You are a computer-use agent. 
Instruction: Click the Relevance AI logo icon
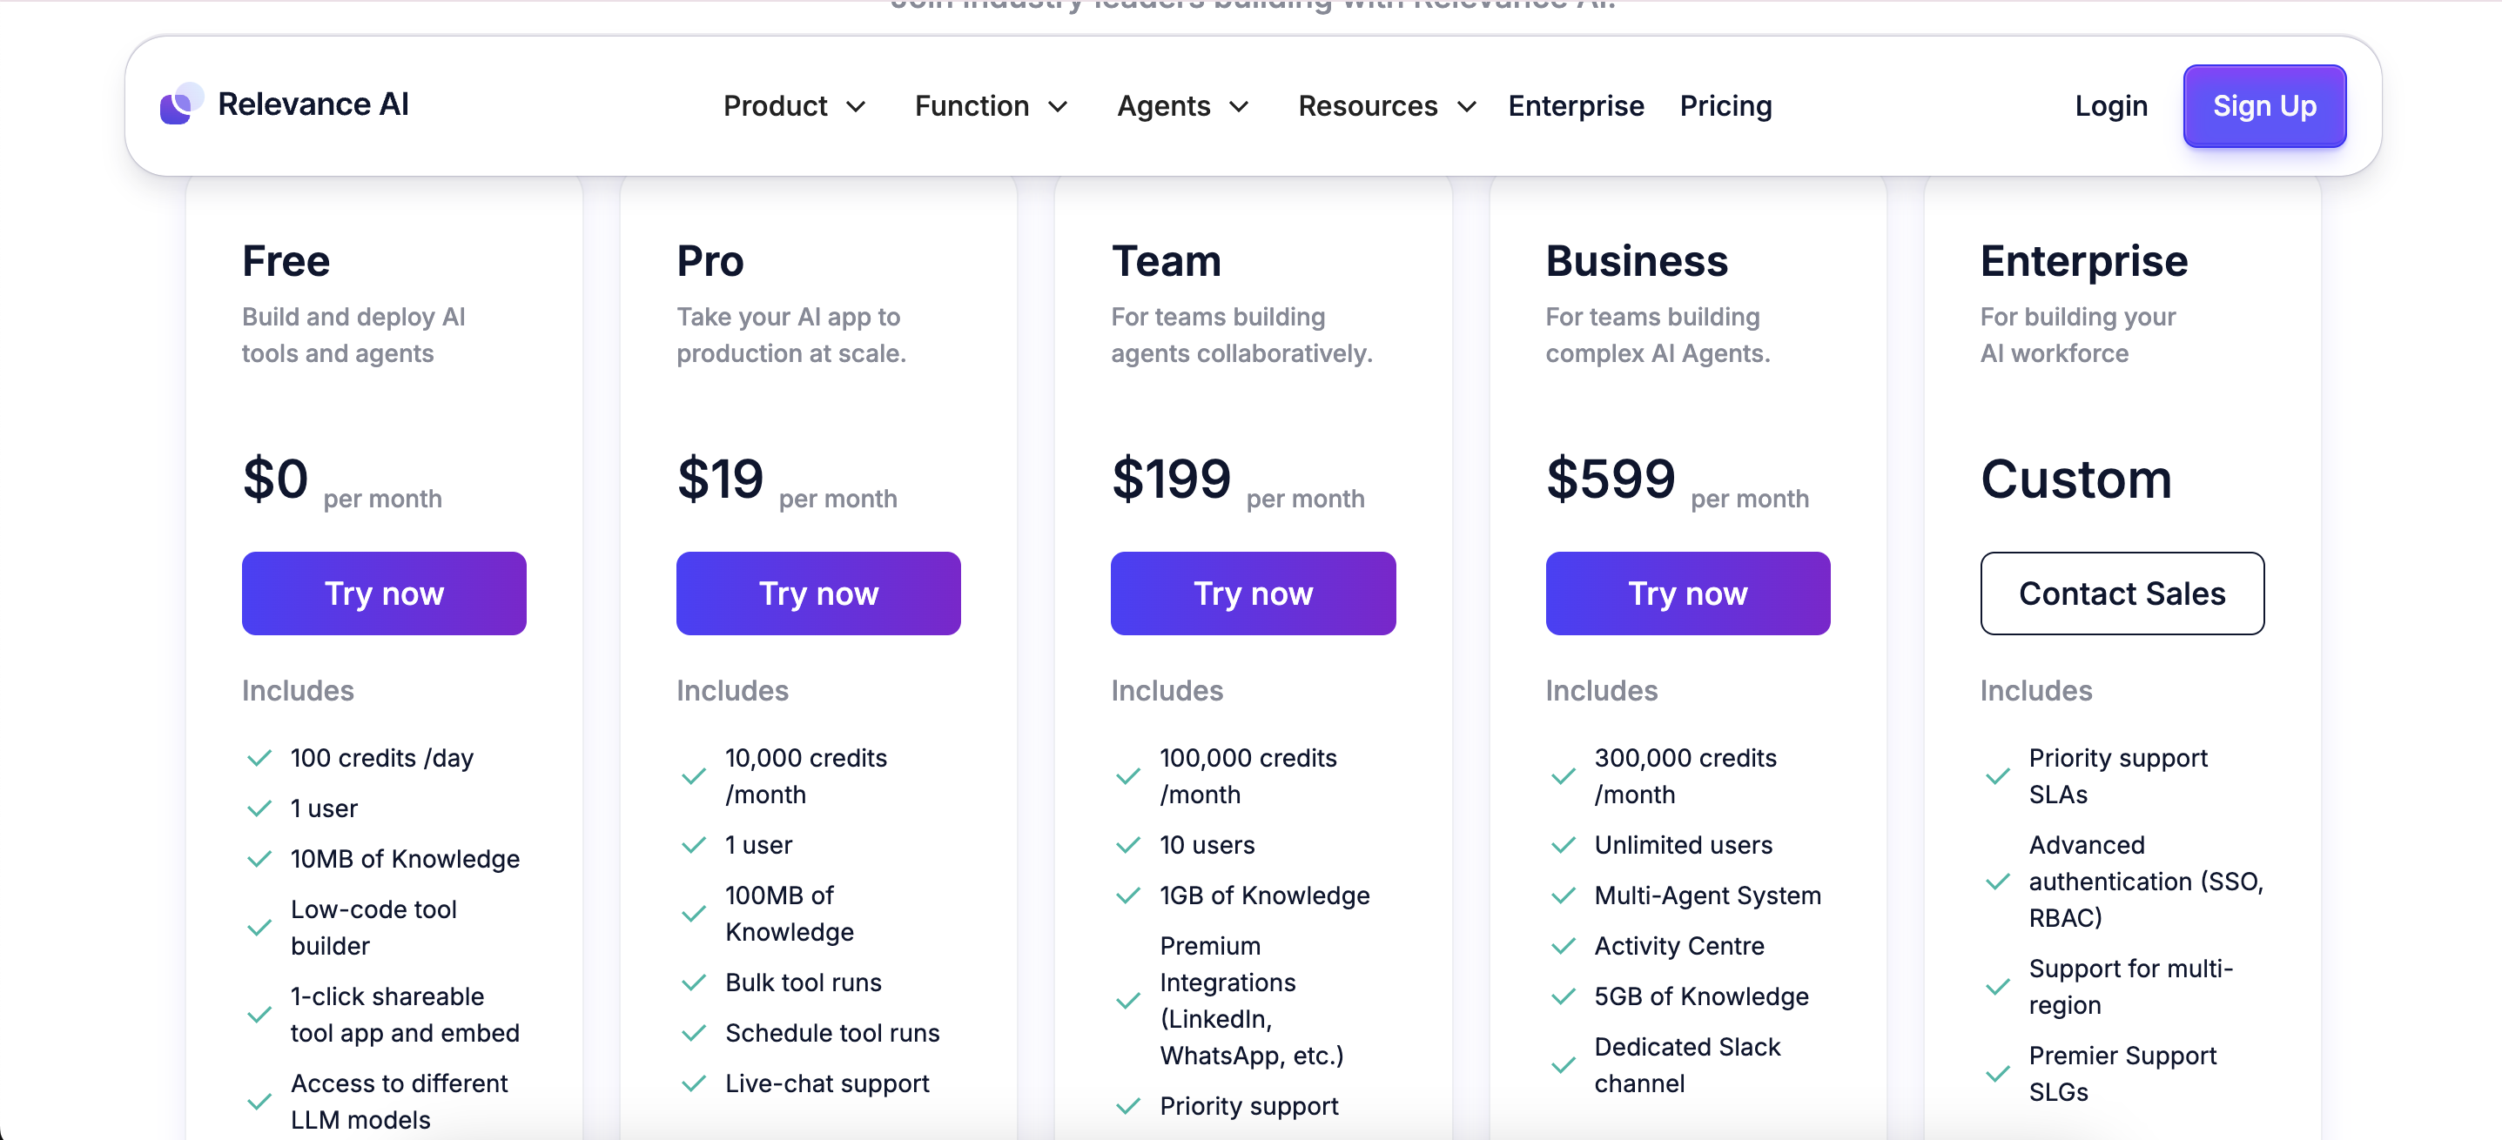181,104
